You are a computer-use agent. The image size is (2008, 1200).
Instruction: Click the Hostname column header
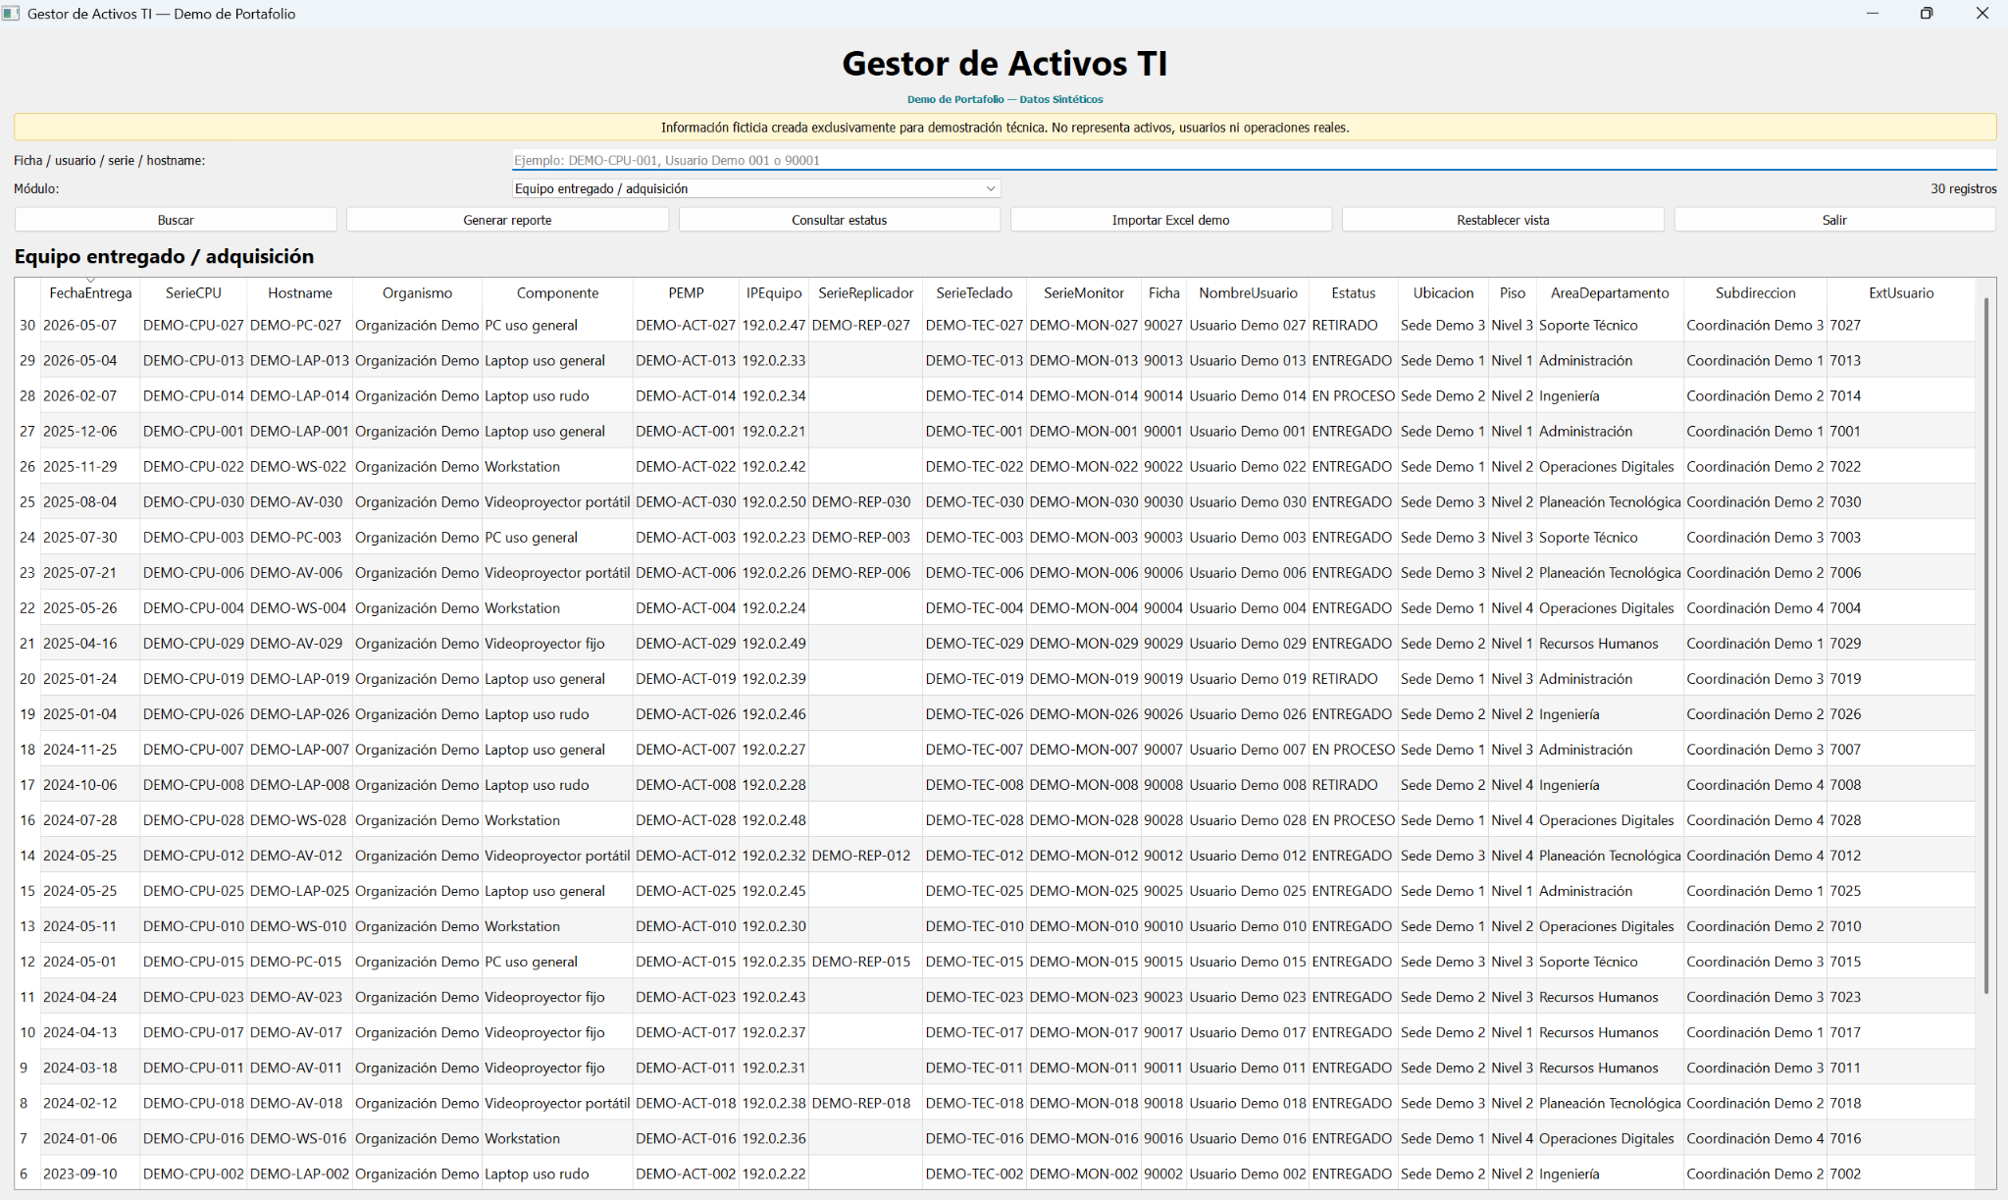coord(300,292)
